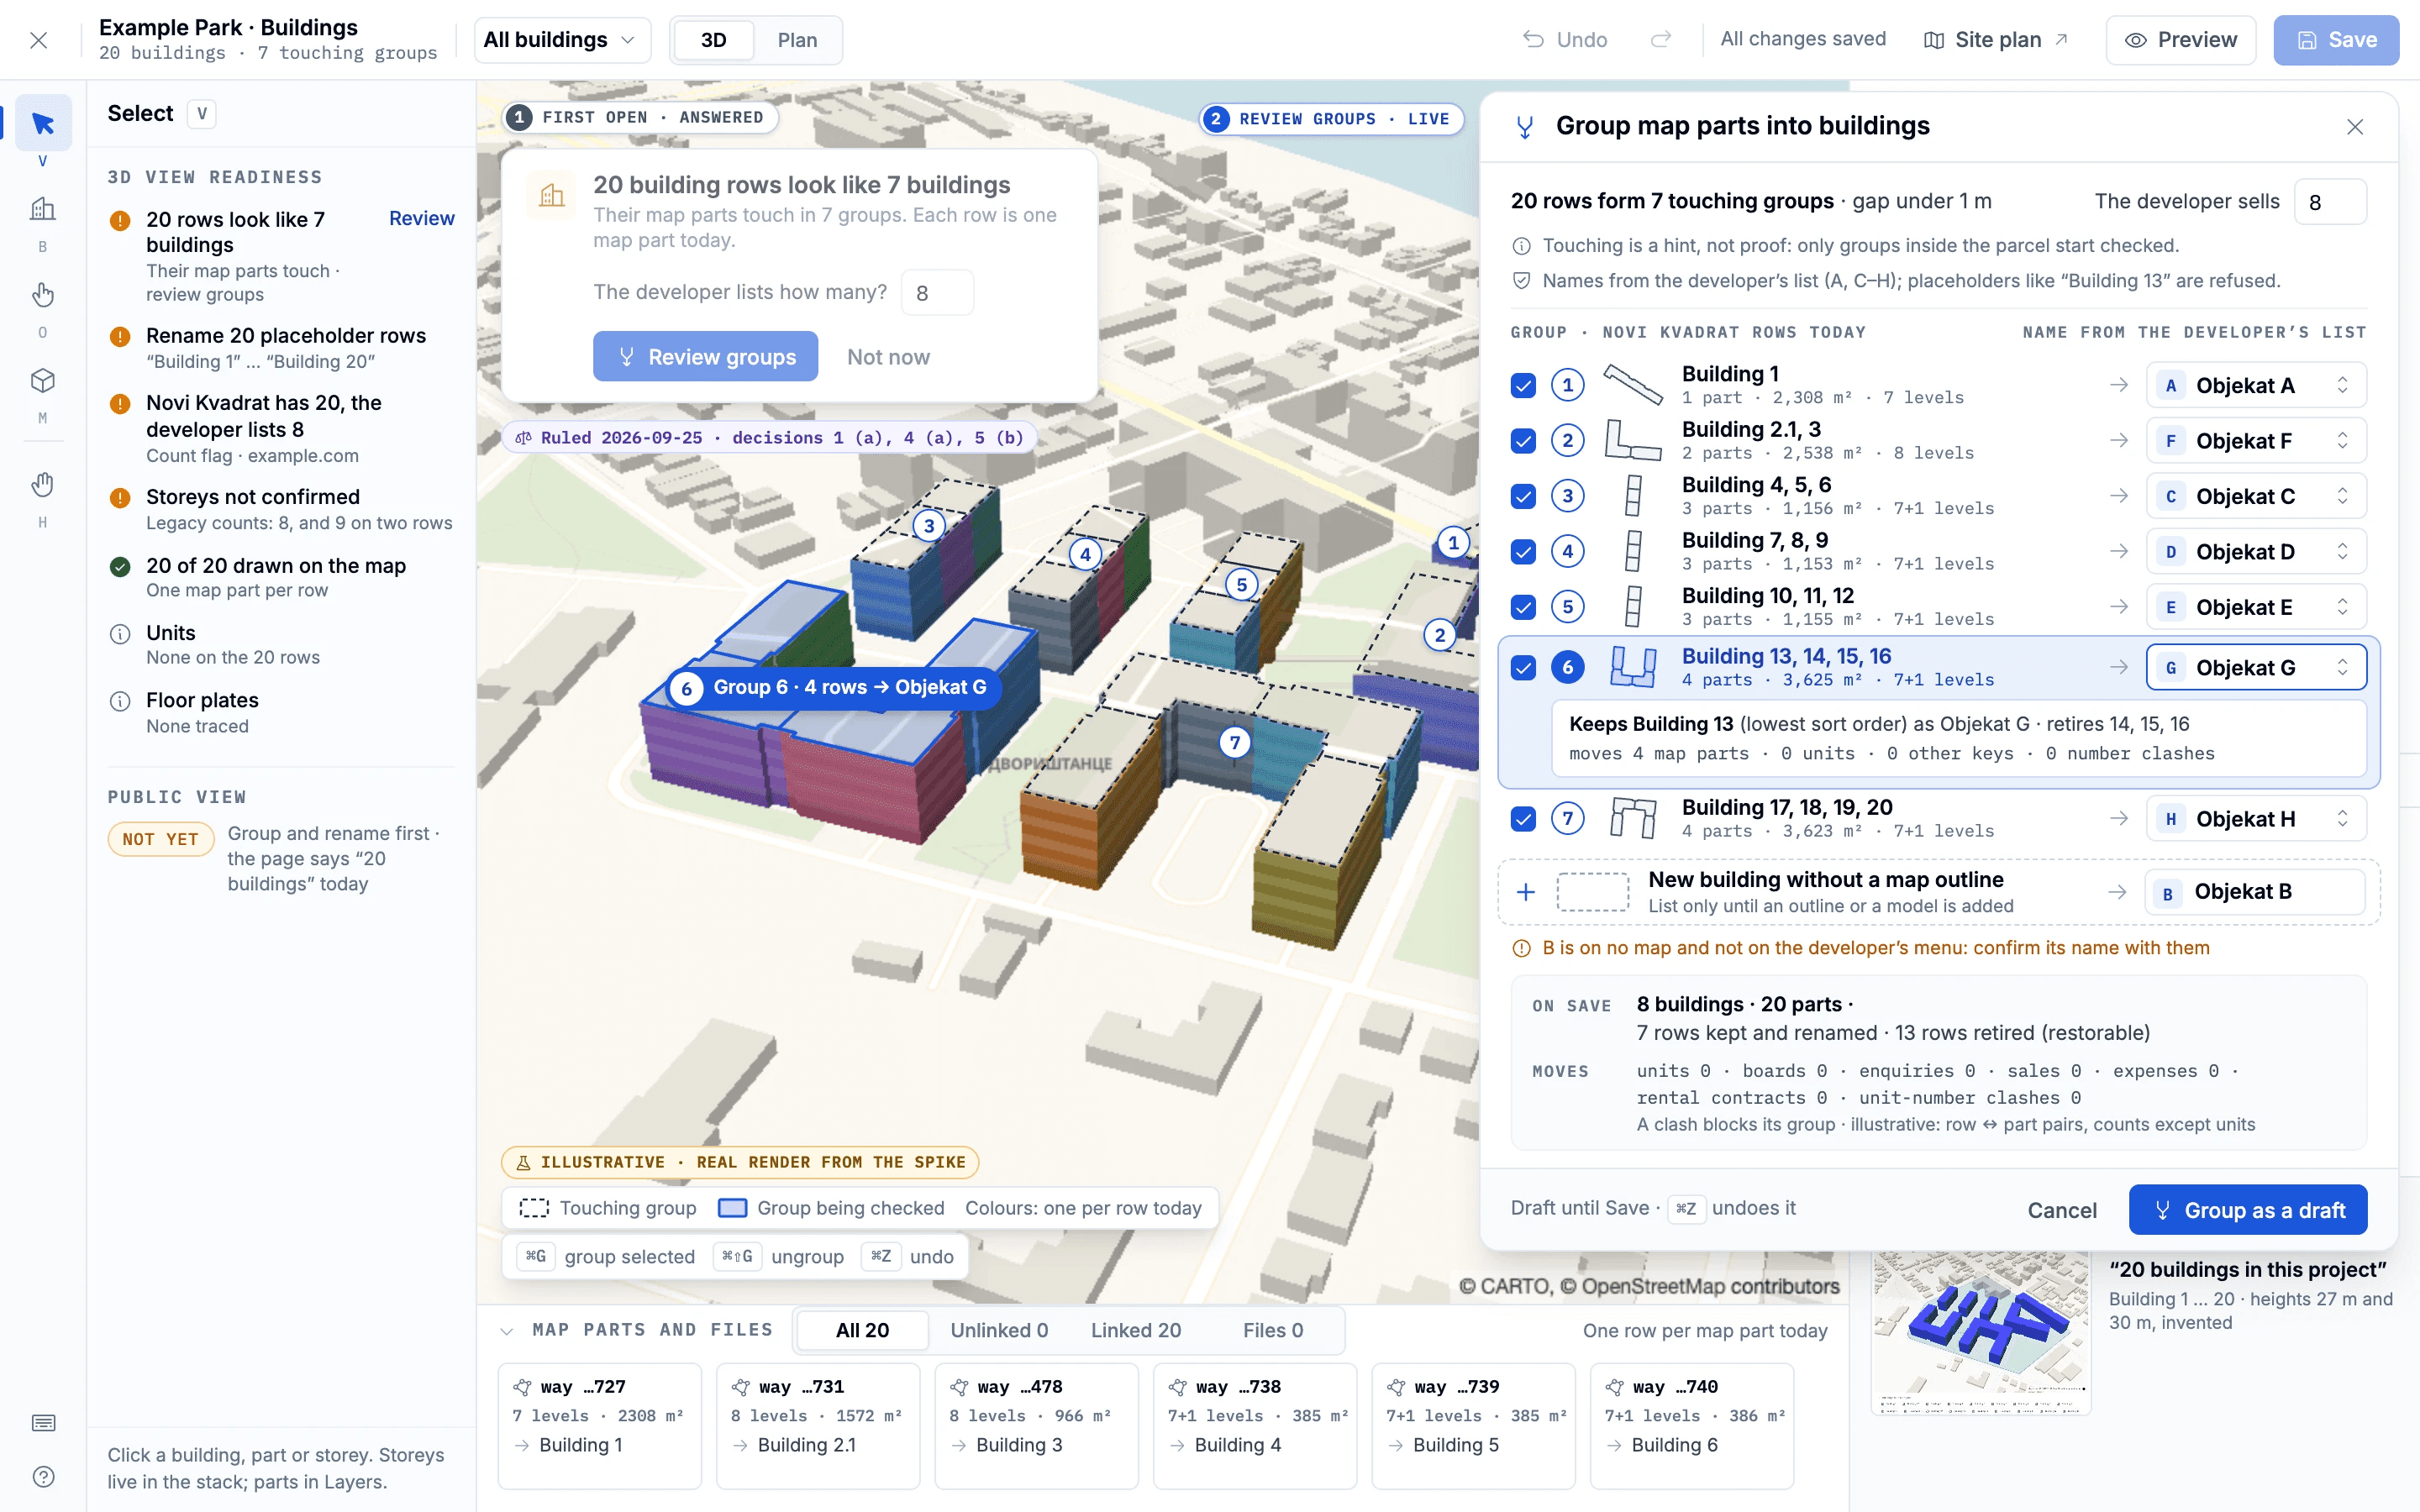Screen dimensions: 2420x1512
Task: Close the editor with top-left X
Action: pos(39,40)
